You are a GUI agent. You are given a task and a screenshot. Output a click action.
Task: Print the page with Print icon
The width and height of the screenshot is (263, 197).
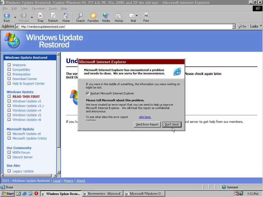click(146, 17)
